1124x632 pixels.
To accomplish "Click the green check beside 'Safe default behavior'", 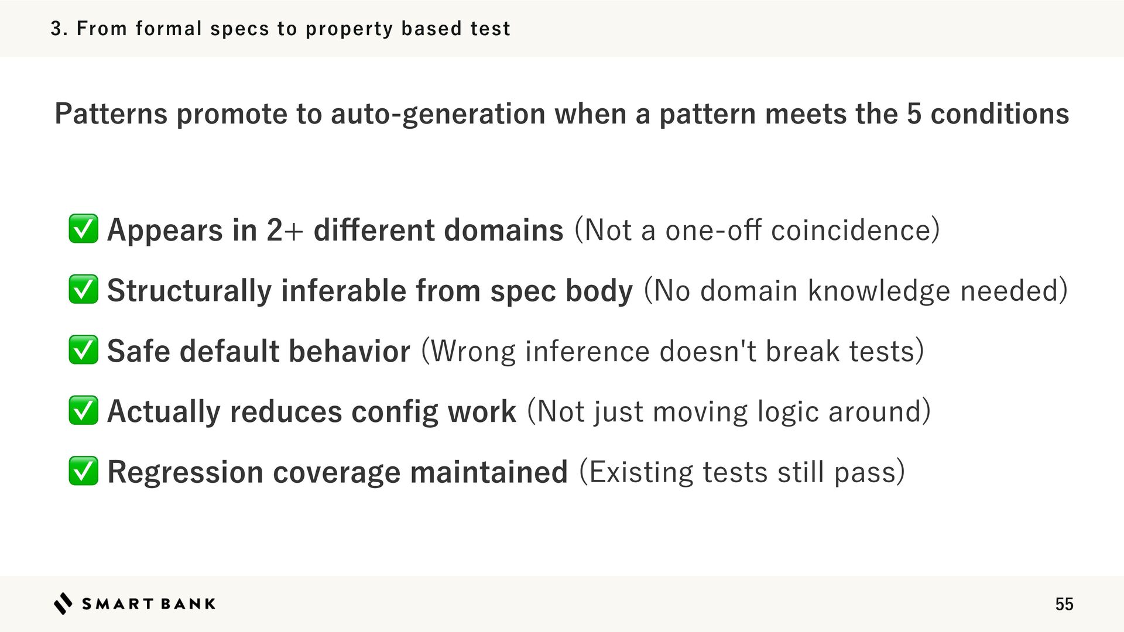I will coord(83,350).
